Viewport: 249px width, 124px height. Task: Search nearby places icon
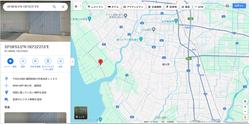click(x=35, y=61)
